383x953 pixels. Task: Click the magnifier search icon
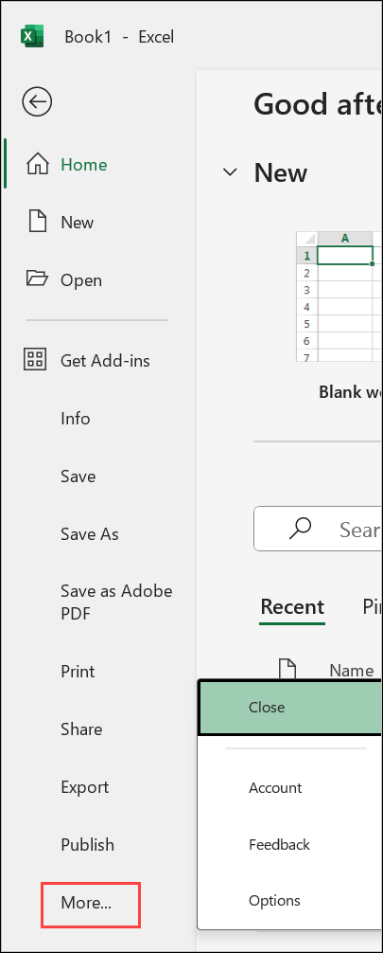pos(301,529)
